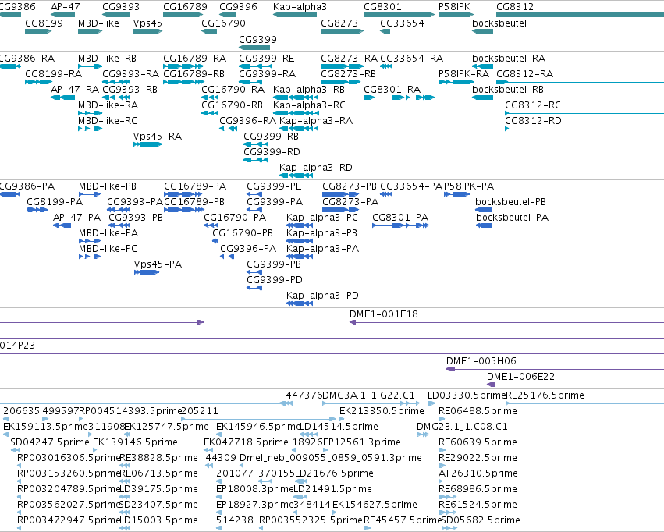Click the CG9396 gene label

(238, 7)
